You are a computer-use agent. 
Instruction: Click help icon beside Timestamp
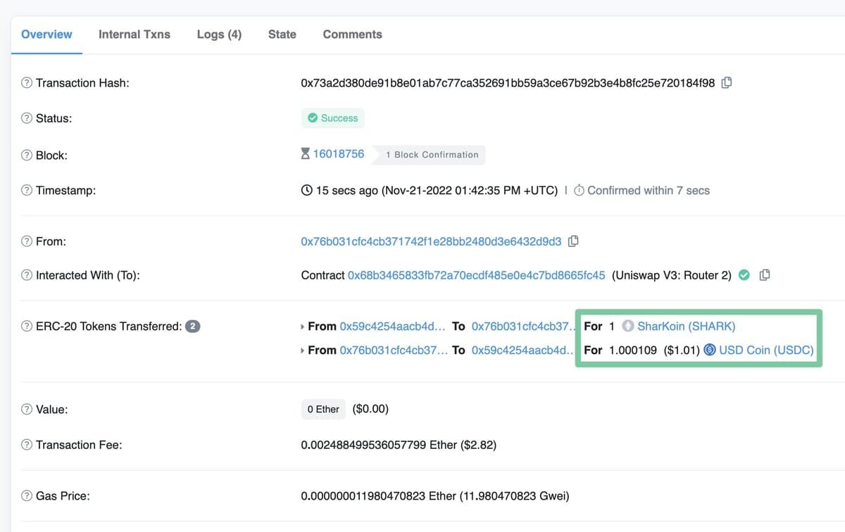coord(27,191)
